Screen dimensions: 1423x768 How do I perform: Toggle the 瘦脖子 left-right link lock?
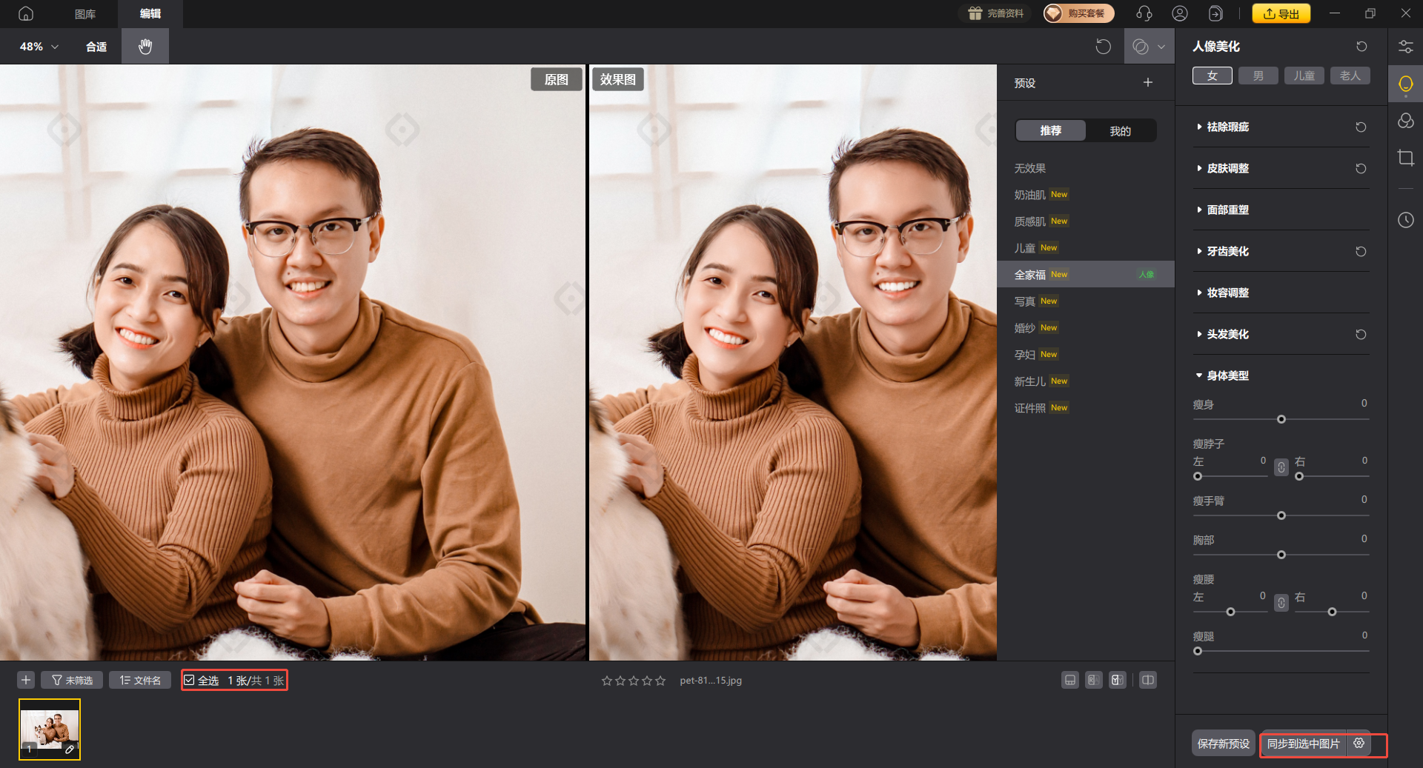point(1281,467)
